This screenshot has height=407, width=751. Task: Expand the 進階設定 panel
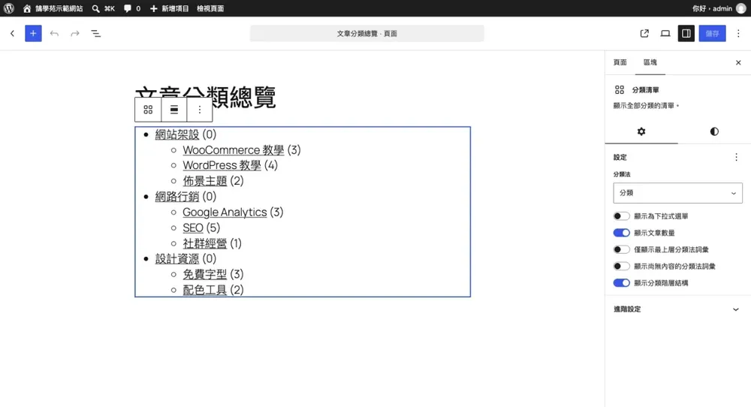(x=677, y=309)
